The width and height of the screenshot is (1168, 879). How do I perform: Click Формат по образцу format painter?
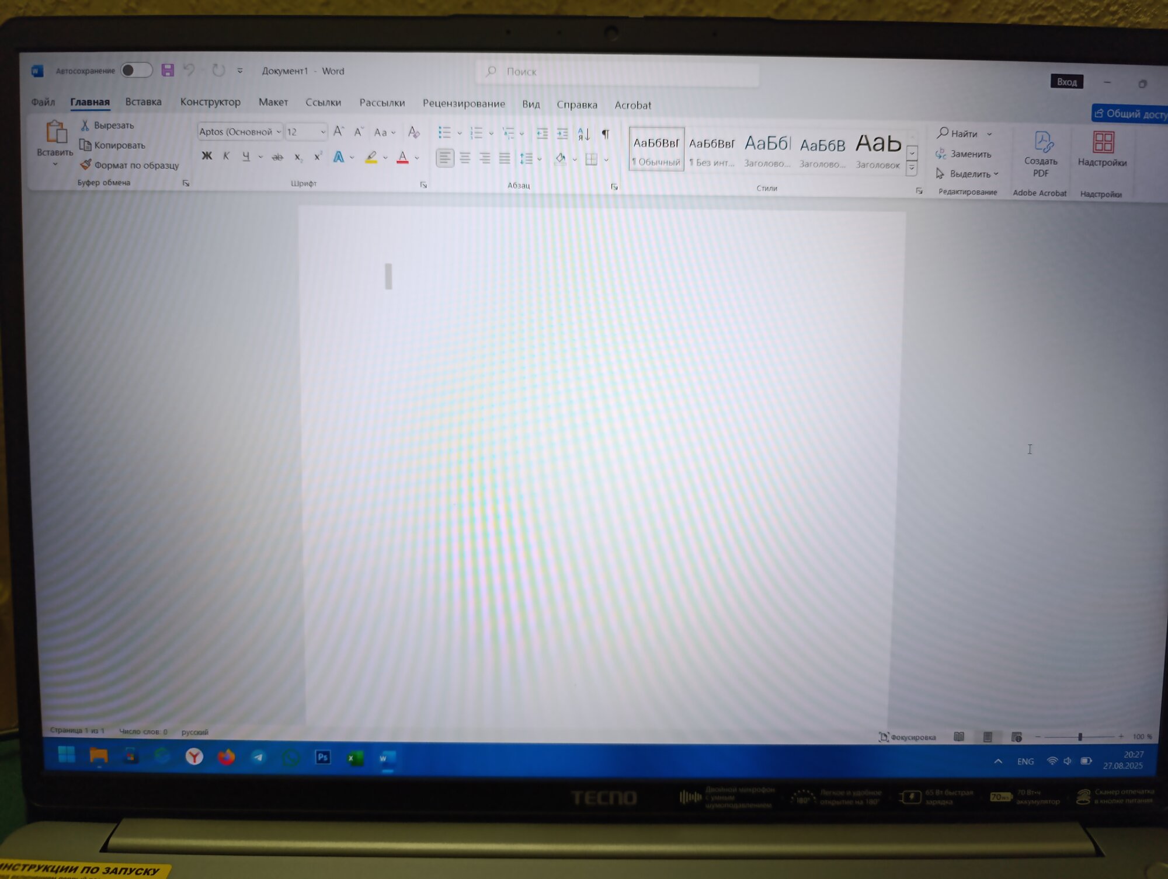pos(130,165)
